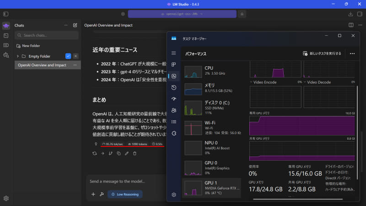
Task: Open Task Manager Details tab icon
Action: 174,122
